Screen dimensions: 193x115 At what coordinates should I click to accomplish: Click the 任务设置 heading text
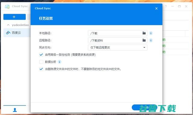(x=46, y=19)
